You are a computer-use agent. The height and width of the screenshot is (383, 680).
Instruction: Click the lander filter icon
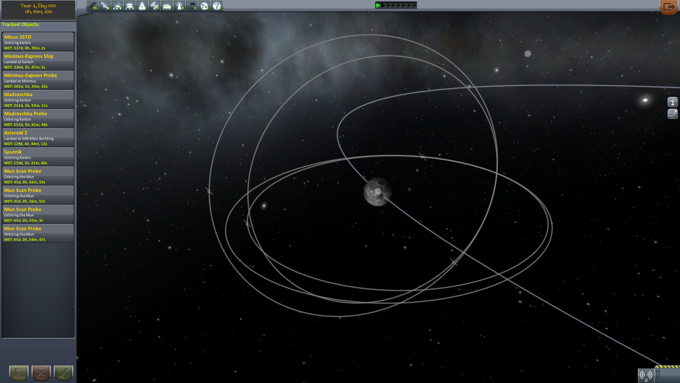click(x=130, y=6)
